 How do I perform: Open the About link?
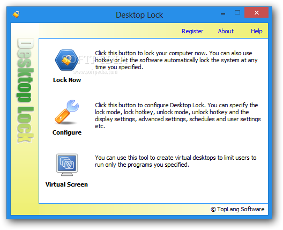coord(226,31)
